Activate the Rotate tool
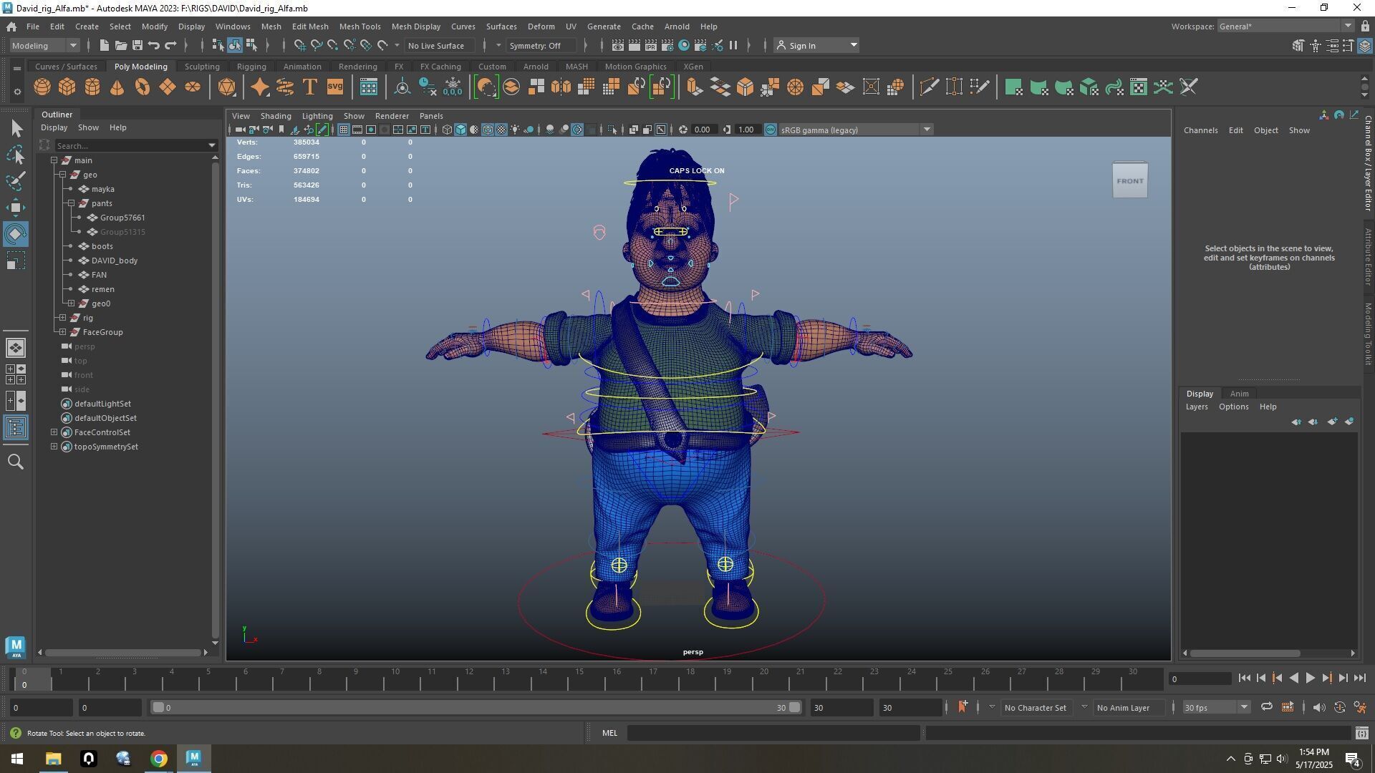 coord(16,234)
